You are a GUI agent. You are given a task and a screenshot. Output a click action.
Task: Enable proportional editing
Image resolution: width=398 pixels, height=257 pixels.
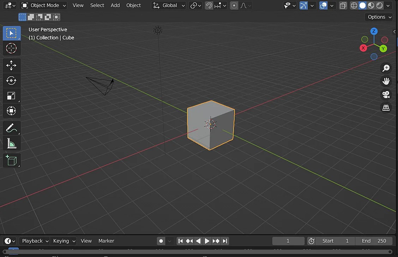click(234, 5)
